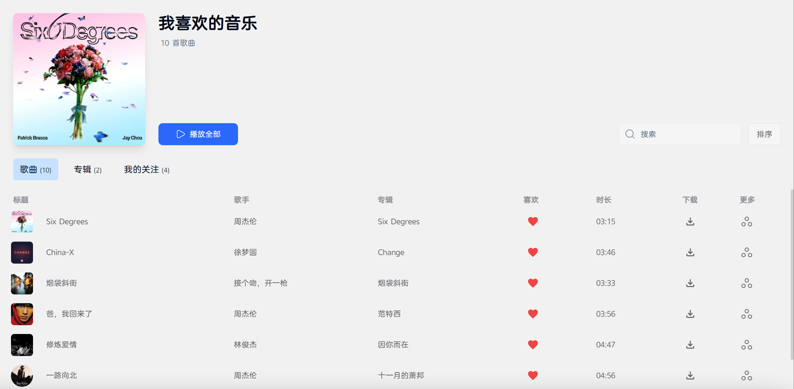794x389 pixels.
Task: Unlike the Six Degrees song heart
Action: 533,221
